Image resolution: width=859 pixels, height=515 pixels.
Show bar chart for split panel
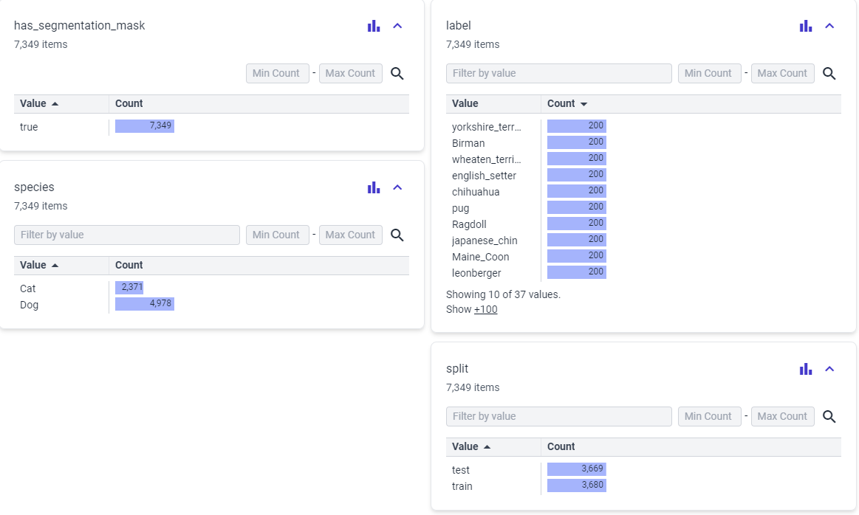point(806,369)
